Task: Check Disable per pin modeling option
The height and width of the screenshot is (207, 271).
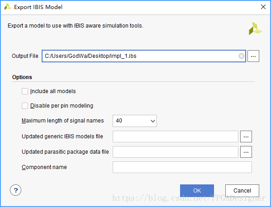Action: pyautogui.click(x=25, y=106)
